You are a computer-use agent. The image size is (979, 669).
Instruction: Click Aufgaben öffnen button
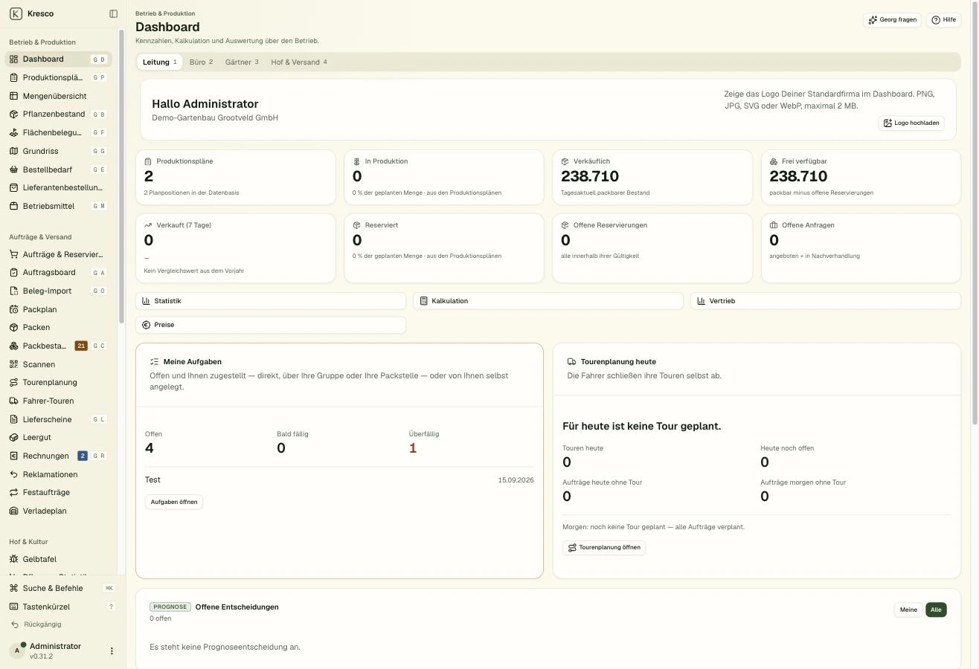174,502
